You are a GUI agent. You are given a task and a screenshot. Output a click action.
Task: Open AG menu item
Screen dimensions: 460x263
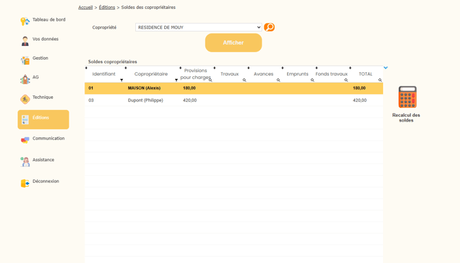[x=36, y=77]
